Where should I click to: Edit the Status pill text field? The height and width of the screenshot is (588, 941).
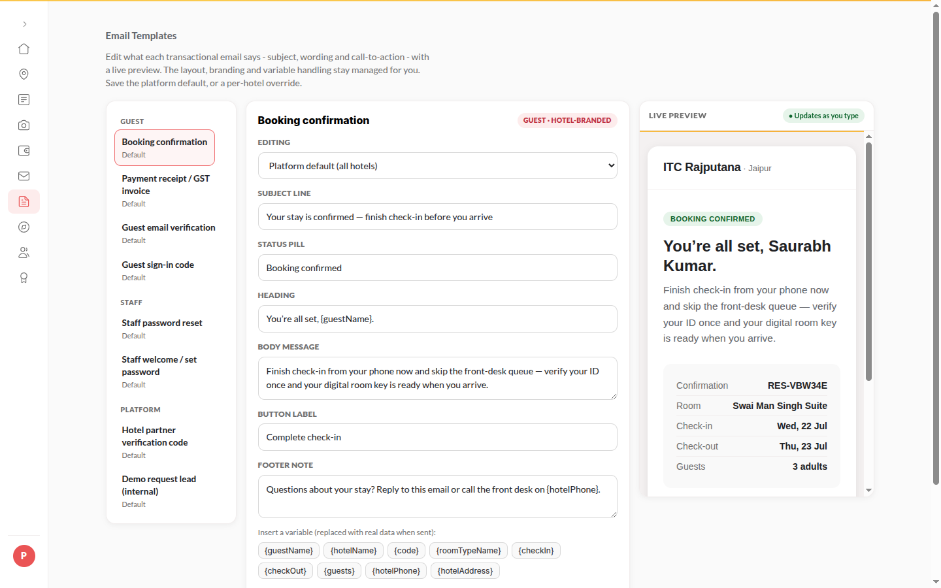pos(438,268)
